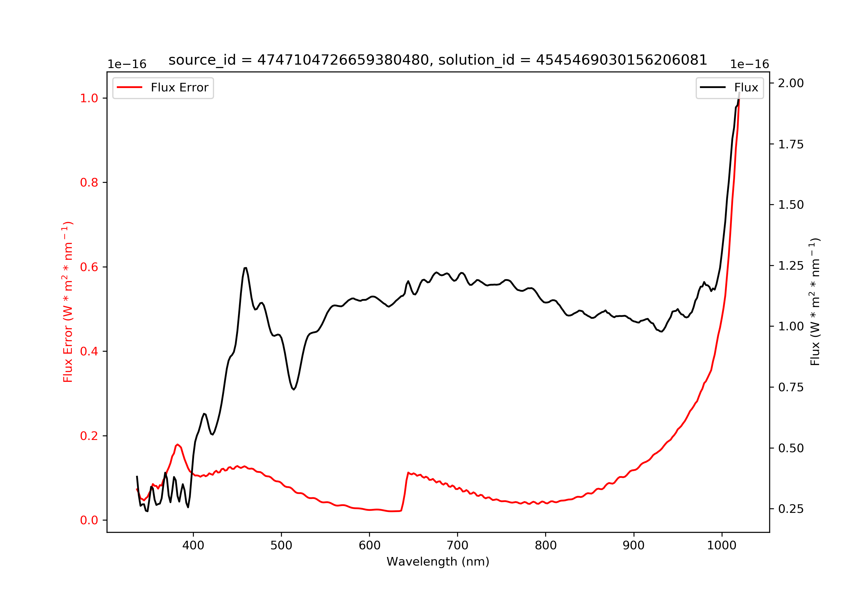Click the black flux peak near 460 nm
This screenshot has height=598, width=855.
click(x=245, y=268)
